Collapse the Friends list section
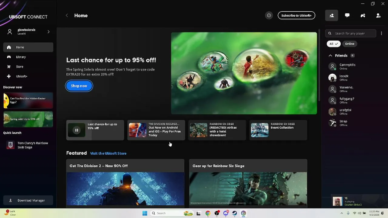388x218 pixels. pos(330,55)
